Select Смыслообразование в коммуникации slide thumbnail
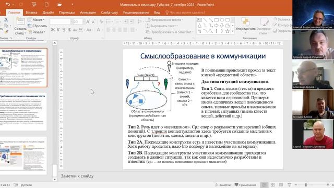334x188 pixels. [x=23, y=67]
